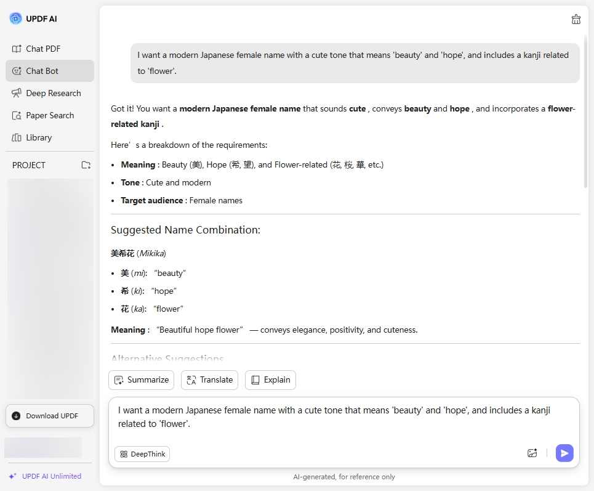
Task: Click the Summarize button
Action: (x=141, y=379)
